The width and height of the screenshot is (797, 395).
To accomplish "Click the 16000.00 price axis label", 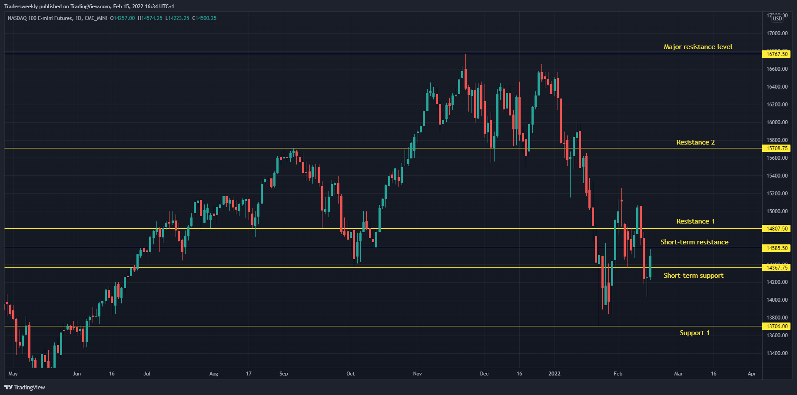I will (777, 122).
